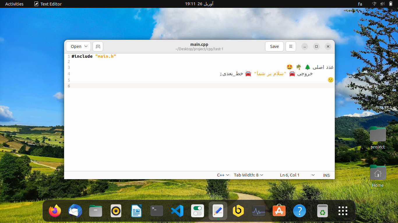This screenshot has height=223, width=398.
Task: Launch Terminal from the dock
Action: [157, 211]
